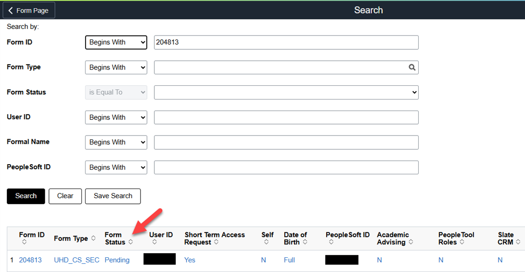Image resolution: width=525 pixels, height=272 pixels.
Task: Sort results by Form ID column
Action: (24, 242)
